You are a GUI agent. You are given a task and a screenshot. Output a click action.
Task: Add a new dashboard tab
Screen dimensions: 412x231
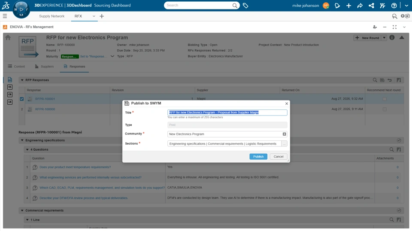click(102, 16)
